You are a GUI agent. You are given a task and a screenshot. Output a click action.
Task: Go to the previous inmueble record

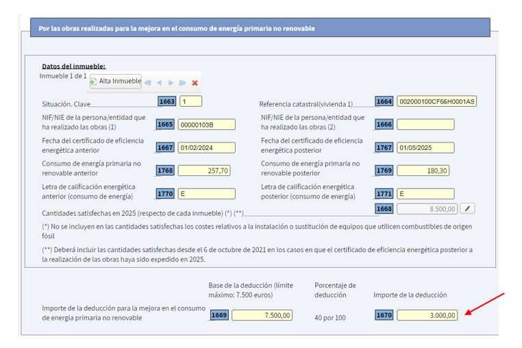(x=159, y=83)
